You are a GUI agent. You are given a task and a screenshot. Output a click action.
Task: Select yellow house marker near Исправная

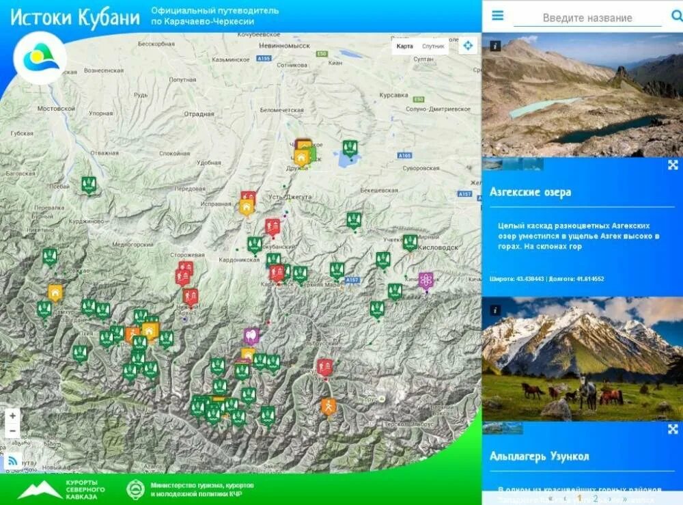(247, 208)
